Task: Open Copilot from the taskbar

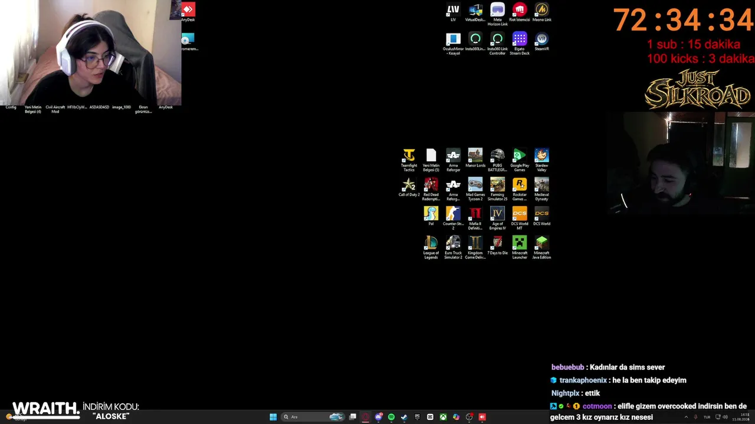Action: 456,417
